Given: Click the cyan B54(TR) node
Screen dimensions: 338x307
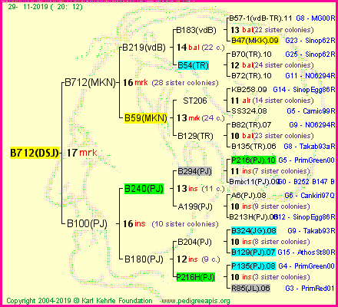Looking at the screenshot, I should [x=194, y=65].
